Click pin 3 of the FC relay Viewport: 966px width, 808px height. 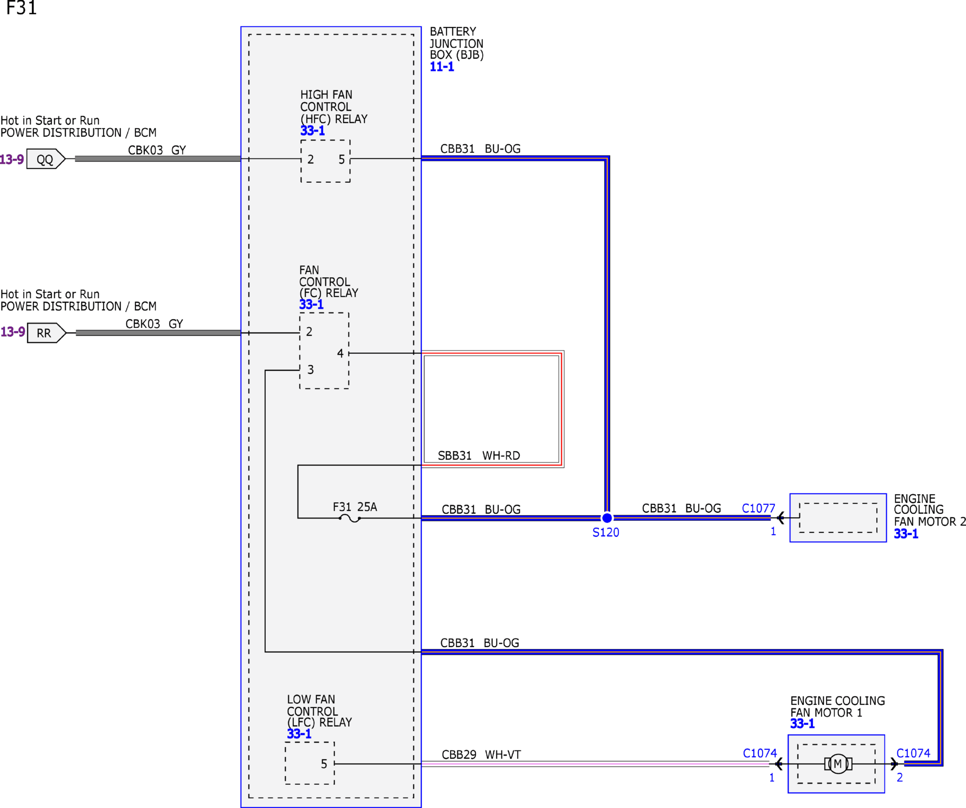tap(311, 369)
